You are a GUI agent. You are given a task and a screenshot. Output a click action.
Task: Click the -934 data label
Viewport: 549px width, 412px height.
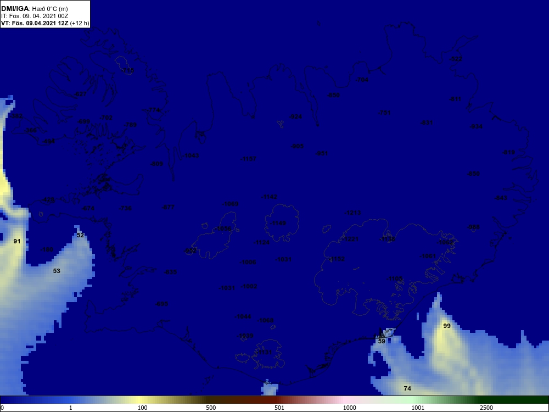click(x=476, y=126)
